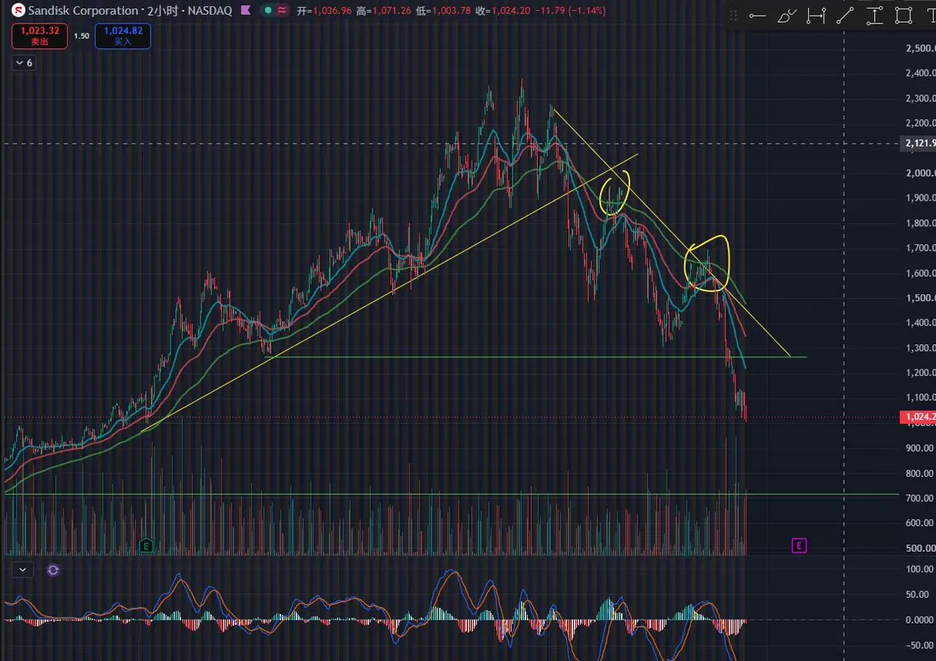The width and height of the screenshot is (936, 661).
Task: Click the high value 1,071.26 in legend
Action: pos(392,11)
